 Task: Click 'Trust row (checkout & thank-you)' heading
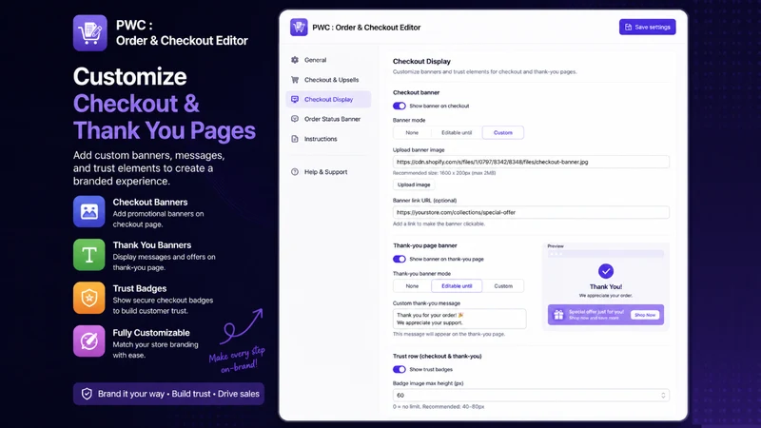coord(438,356)
